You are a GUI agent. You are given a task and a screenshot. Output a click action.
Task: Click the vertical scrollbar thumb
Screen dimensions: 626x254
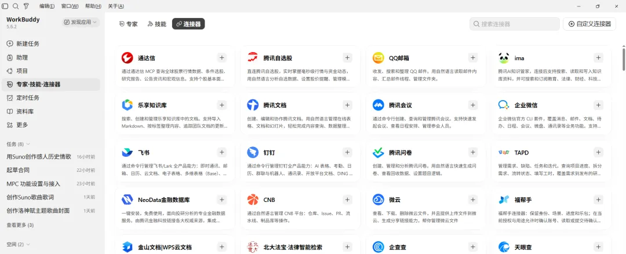[x=624, y=58]
